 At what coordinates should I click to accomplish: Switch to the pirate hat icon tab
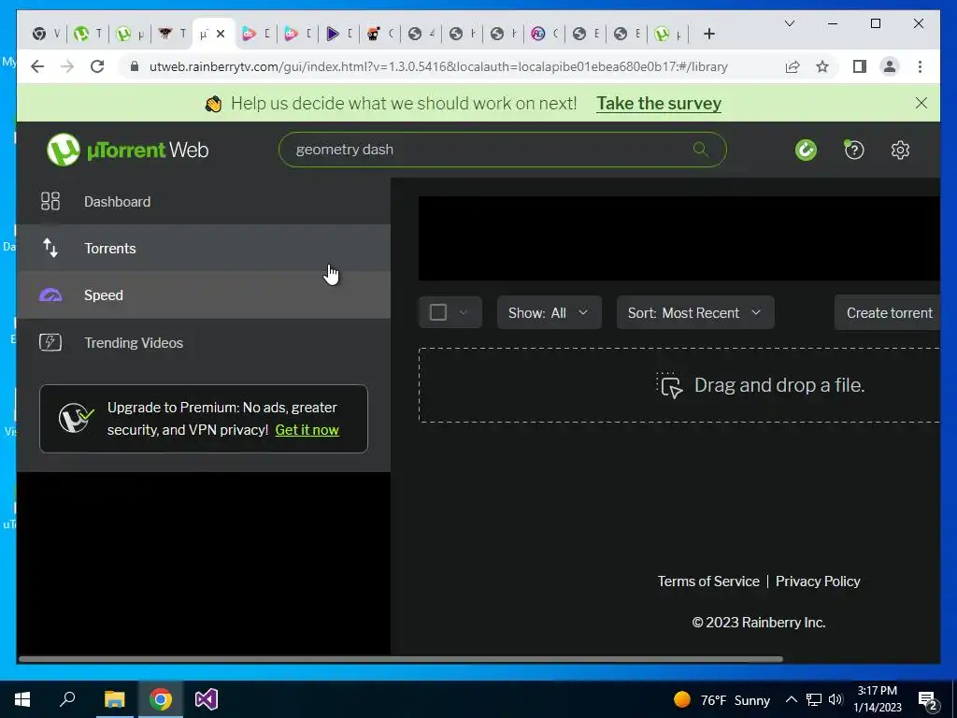173,34
